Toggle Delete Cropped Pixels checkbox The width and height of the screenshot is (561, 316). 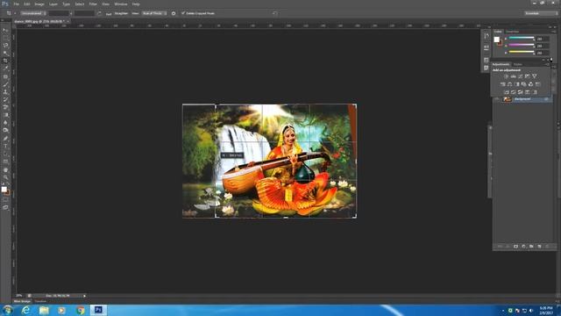[183, 13]
